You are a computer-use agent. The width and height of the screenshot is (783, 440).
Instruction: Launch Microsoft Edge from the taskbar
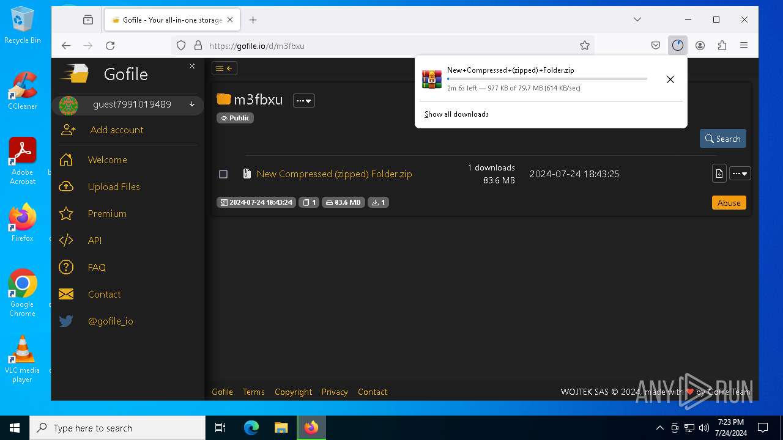(x=251, y=428)
